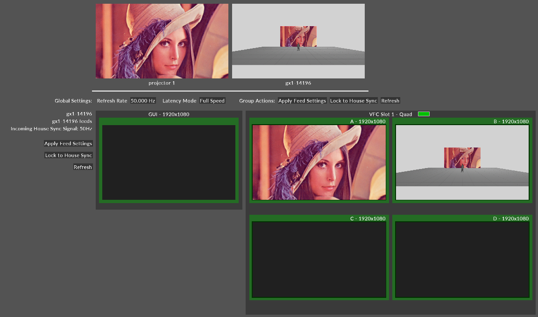The image size is (538, 317).
Task: Select the empty output D panel
Action: (x=462, y=258)
